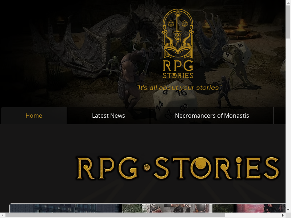Click the vertical scrollbar up arrow
The image size is (291, 218).
click(x=288, y=3)
